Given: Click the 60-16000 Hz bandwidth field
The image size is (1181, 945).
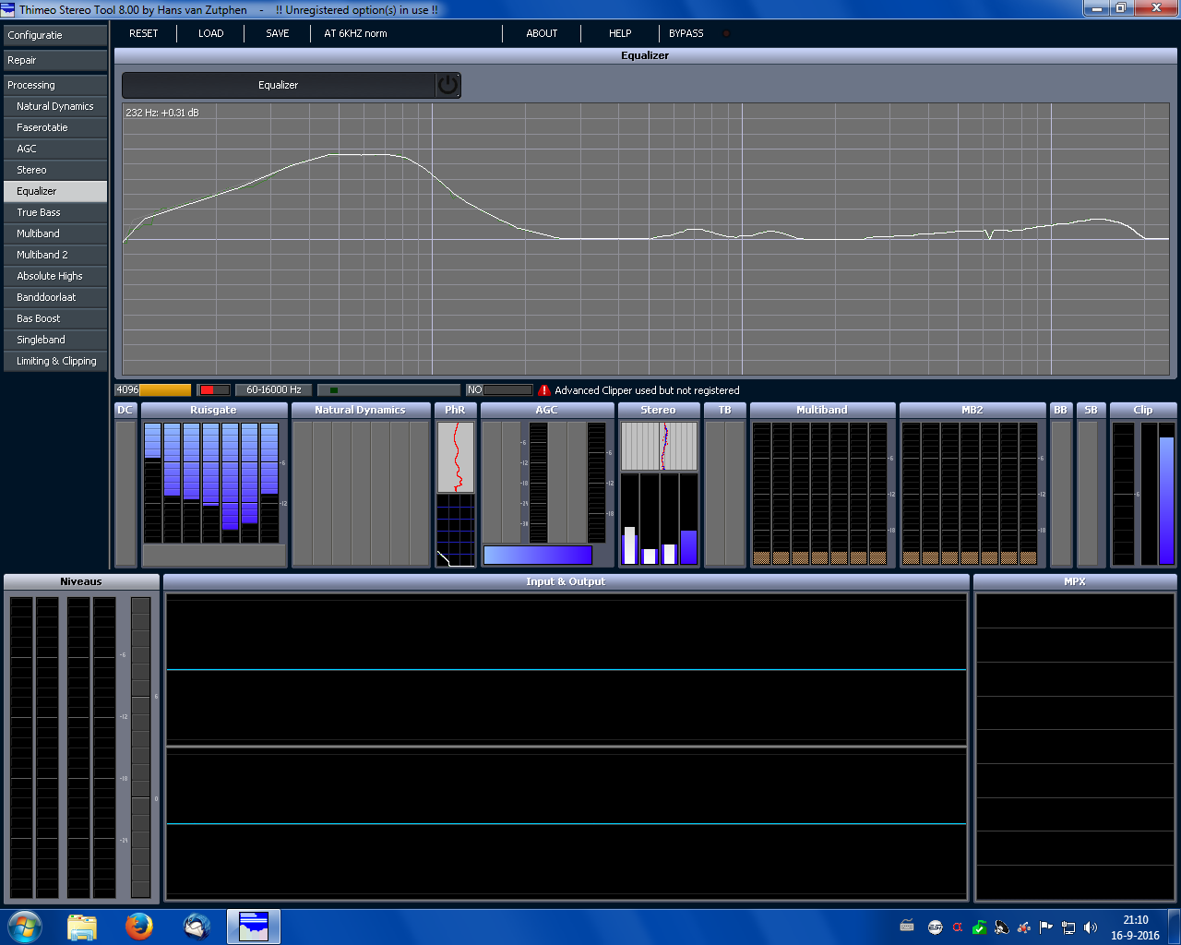Looking at the screenshot, I should 273,390.
